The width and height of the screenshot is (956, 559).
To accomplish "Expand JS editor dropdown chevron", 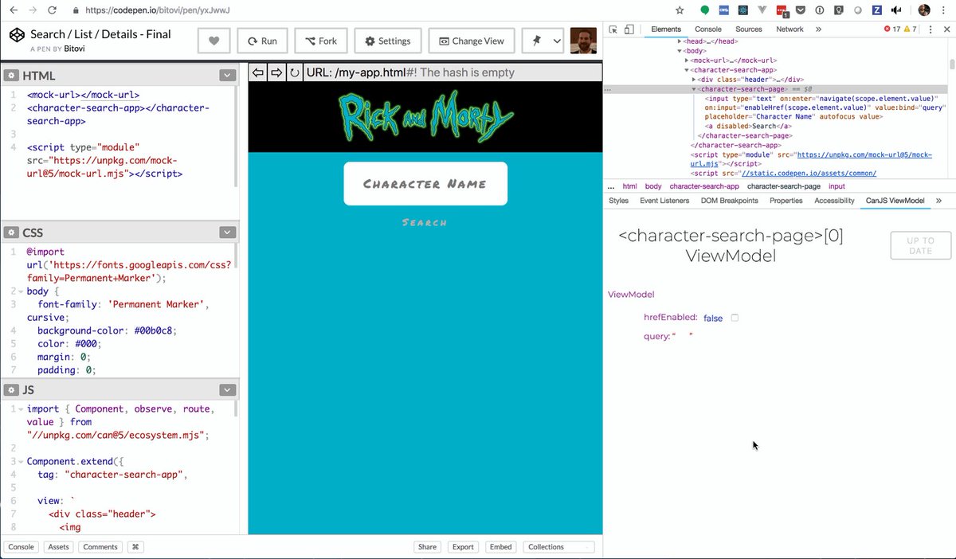I will click(228, 390).
